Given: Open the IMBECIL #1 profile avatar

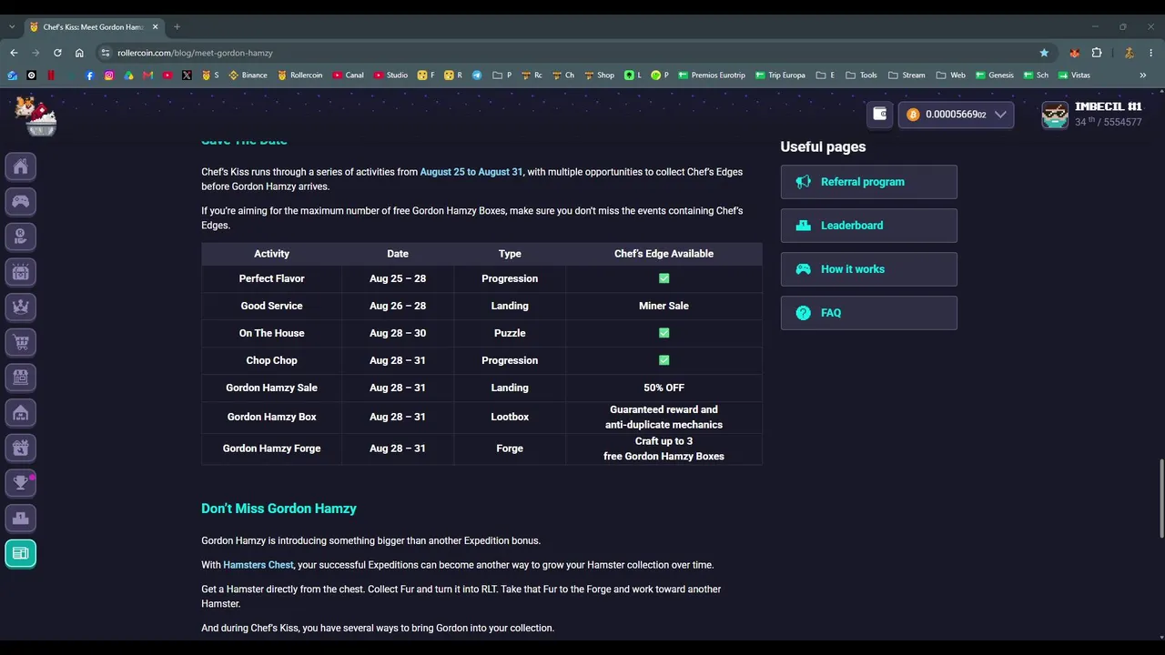Looking at the screenshot, I should tap(1055, 115).
